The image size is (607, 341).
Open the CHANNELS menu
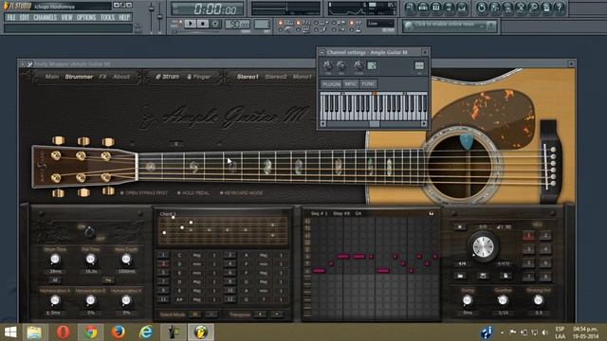coord(45,17)
